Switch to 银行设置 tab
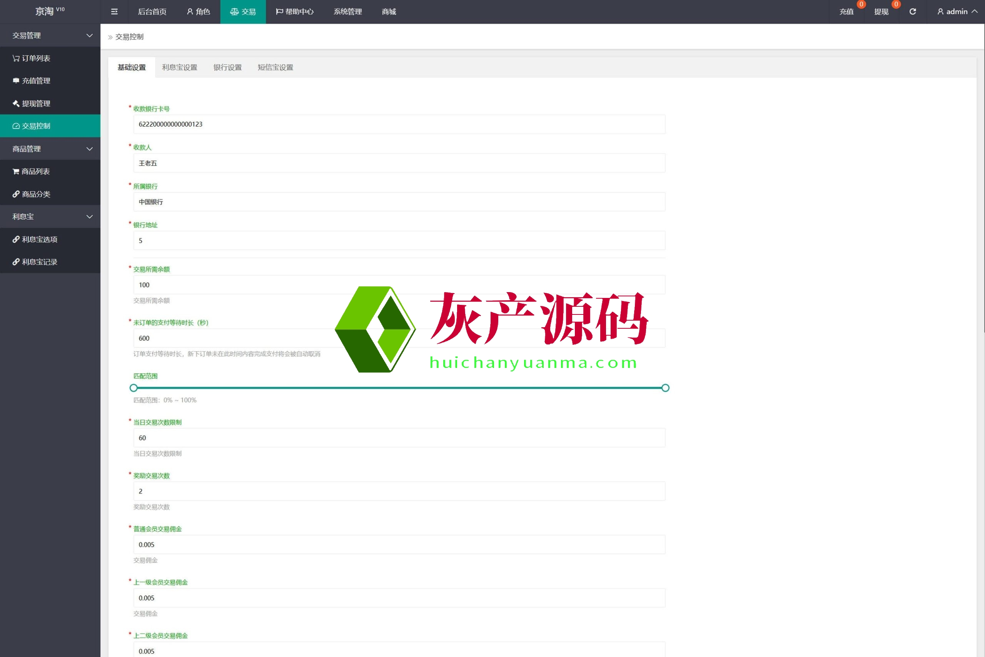This screenshot has height=657, width=985. pos(227,67)
